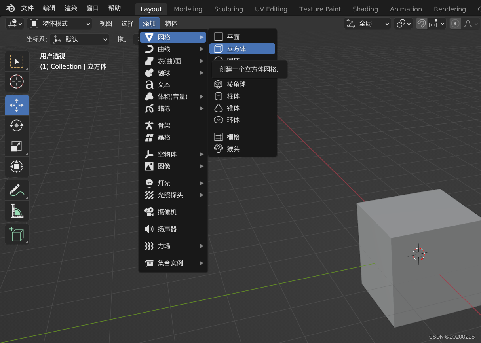This screenshot has width=481, height=343.
Task: Open the editor type dropdown
Action: (x=15, y=24)
